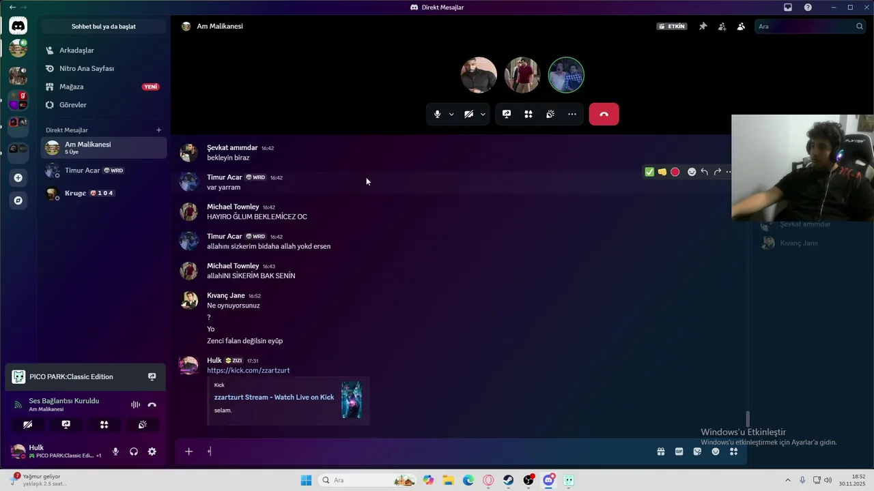Open the Görevler quests tab
This screenshot has width=874, height=491.
[104, 105]
